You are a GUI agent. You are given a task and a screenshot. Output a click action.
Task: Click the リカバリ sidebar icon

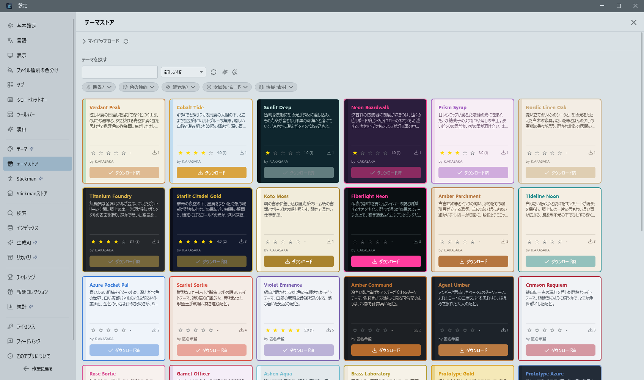coord(10,258)
